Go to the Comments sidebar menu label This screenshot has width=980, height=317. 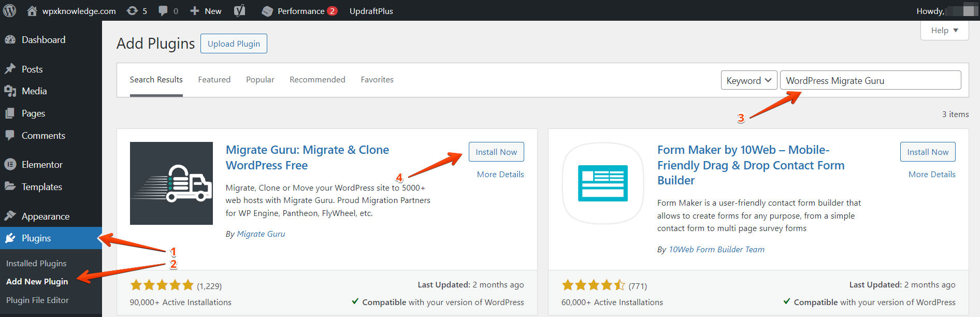point(44,136)
